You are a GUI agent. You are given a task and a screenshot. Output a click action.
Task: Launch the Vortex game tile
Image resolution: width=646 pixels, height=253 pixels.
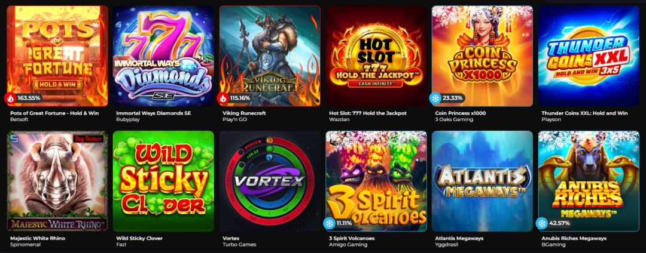[270, 181]
